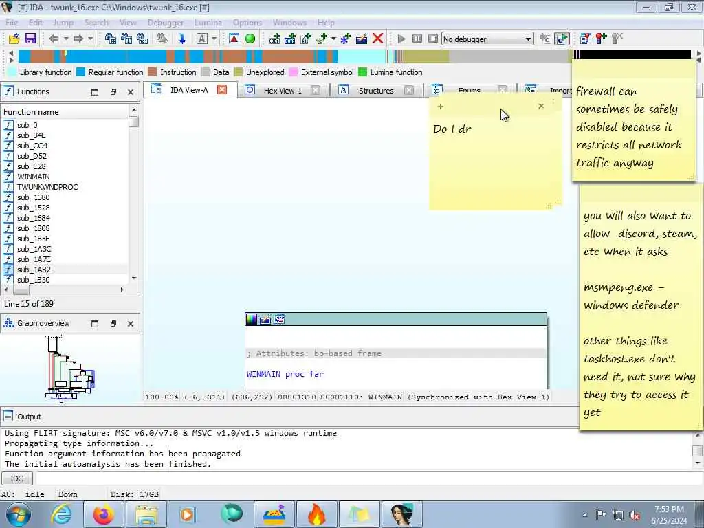Image resolution: width=704 pixels, height=528 pixels.
Task: Open the dropdown next to the A icon
Action: coord(214,38)
